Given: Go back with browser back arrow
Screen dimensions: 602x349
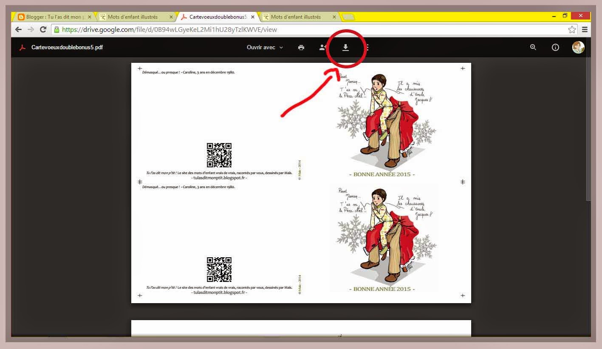Looking at the screenshot, I should point(18,29).
